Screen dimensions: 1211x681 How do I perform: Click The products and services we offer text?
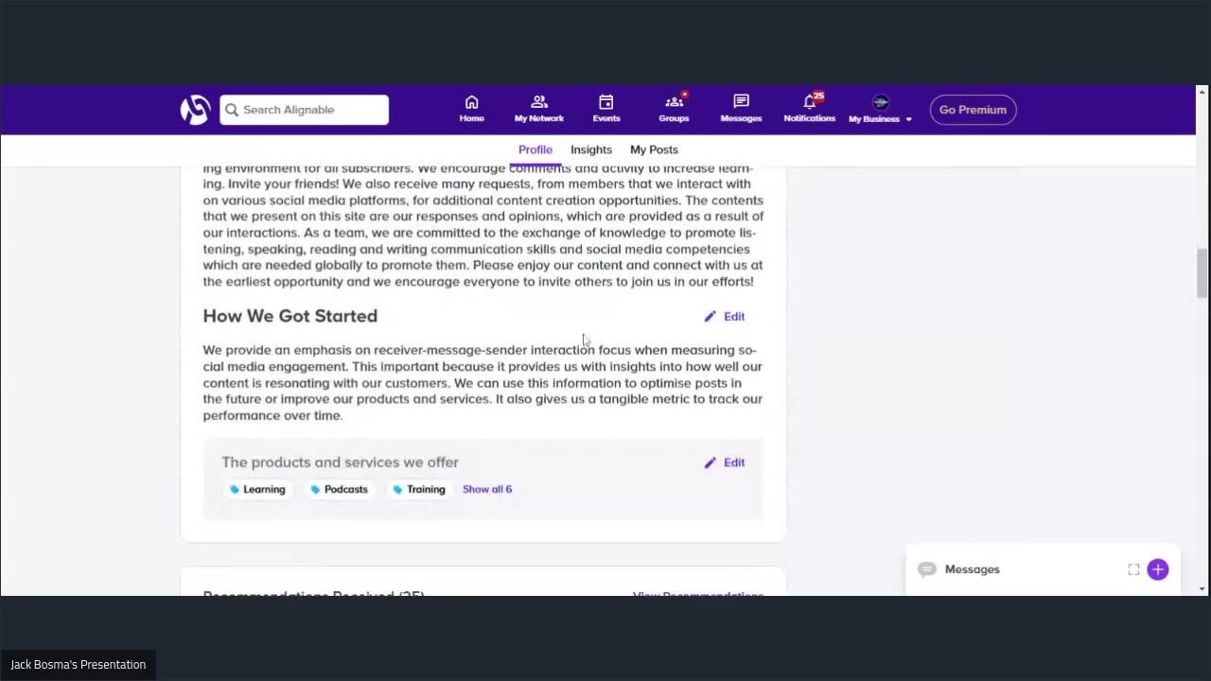click(340, 463)
